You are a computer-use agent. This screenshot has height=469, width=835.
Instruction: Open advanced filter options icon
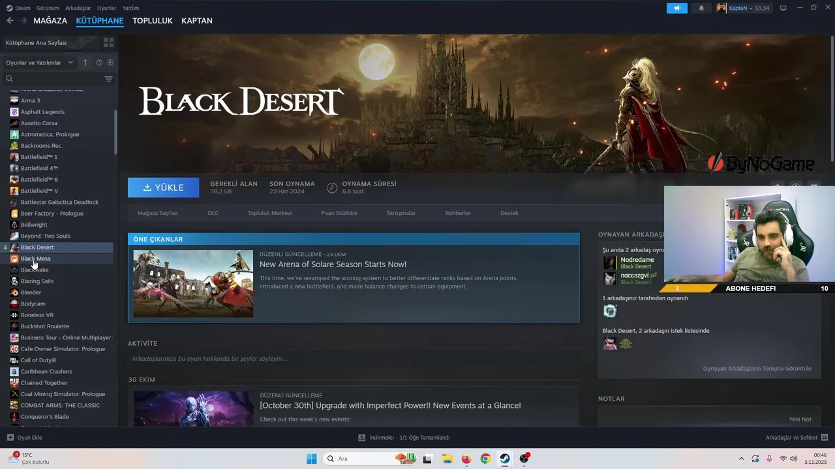[x=108, y=79]
